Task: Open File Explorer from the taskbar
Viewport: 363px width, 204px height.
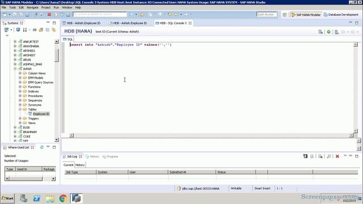Action: click(50, 198)
